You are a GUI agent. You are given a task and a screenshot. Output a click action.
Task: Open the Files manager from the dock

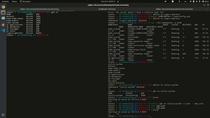[3, 18]
